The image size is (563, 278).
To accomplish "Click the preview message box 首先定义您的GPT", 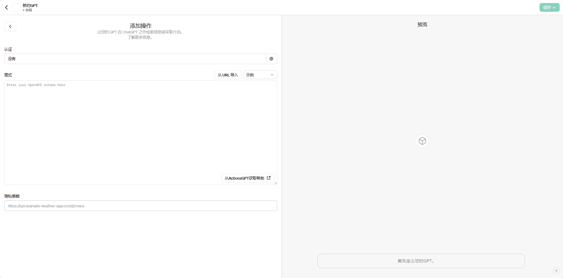I will 421,261.
